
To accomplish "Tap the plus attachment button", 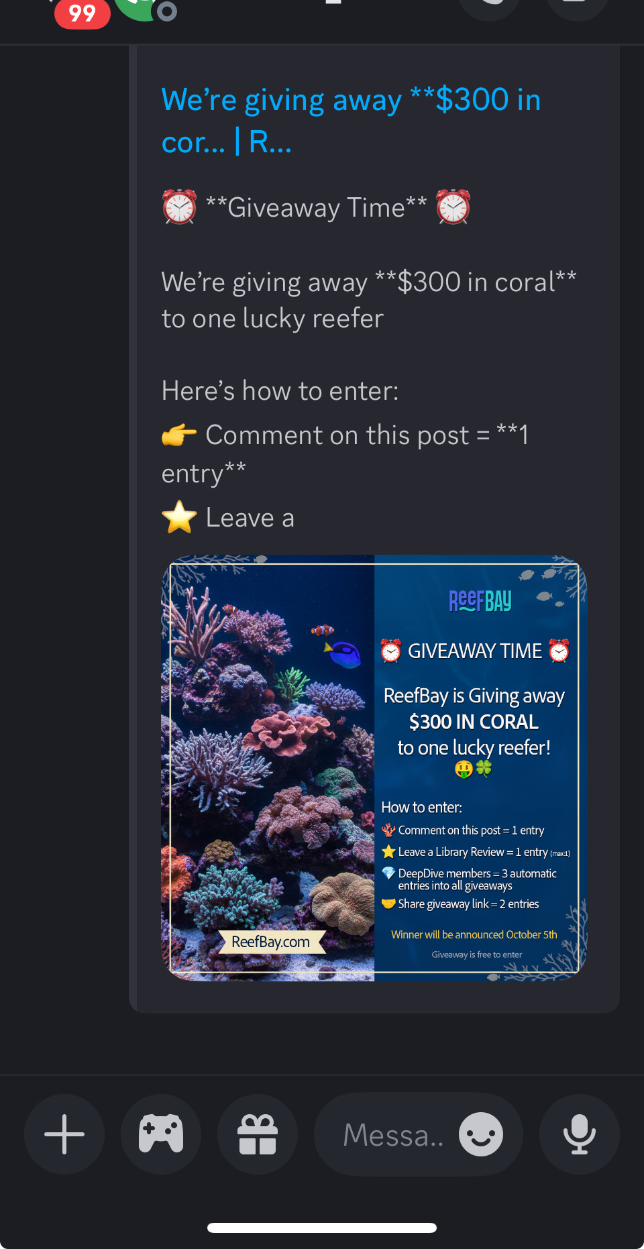I will pyautogui.click(x=64, y=1134).
